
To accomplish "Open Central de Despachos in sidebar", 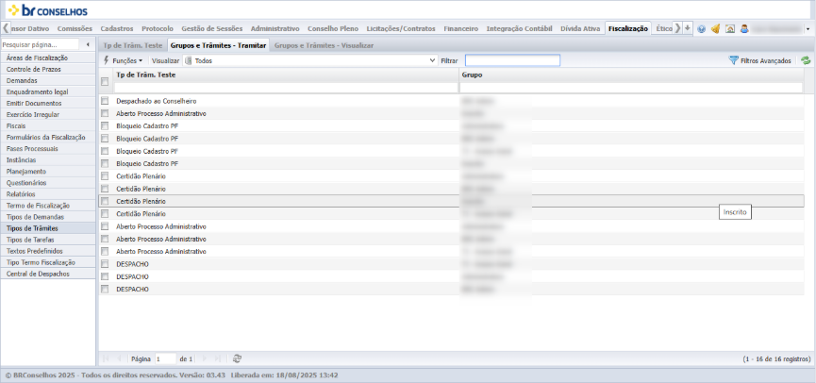I will [x=48, y=274].
